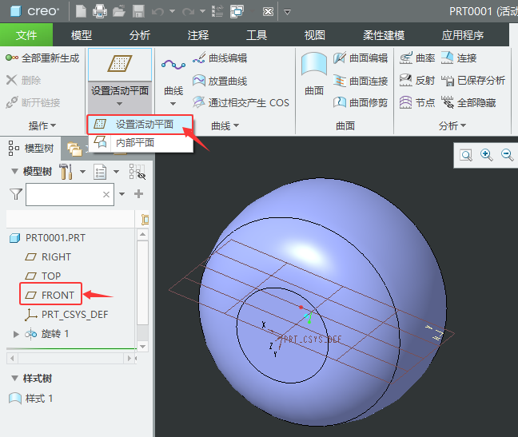Switch to the 模型 ribbon tab

click(x=82, y=34)
